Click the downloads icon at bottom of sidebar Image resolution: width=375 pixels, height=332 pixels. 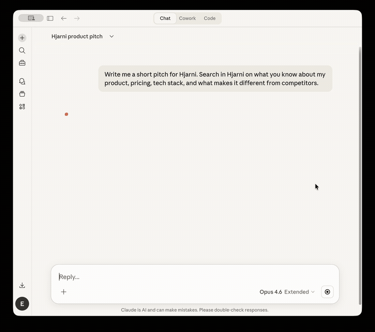point(22,285)
